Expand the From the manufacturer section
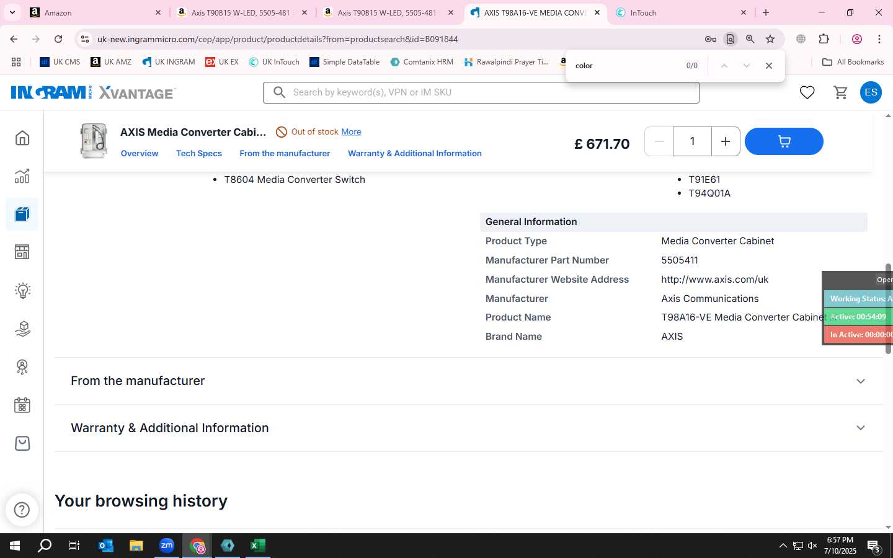The height and width of the screenshot is (558, 893). tap(469, 381)
